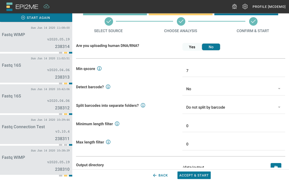The image size is (289, 181).
Task: Show info for Min qscore
Action: (x=99, y=69)
